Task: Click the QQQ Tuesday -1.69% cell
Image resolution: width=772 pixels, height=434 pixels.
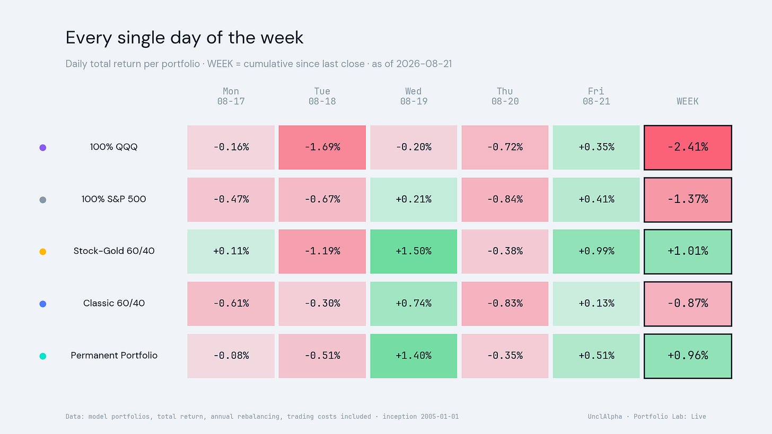Action: (322, 147)
